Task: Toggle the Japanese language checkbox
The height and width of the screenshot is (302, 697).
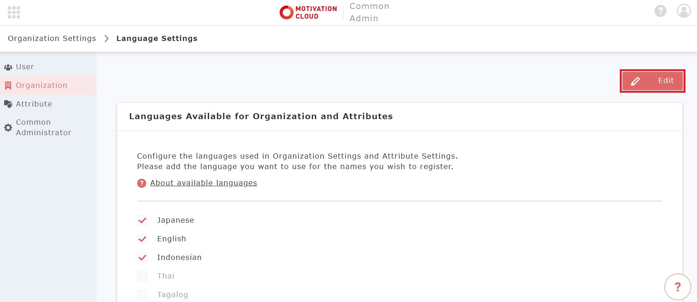Action: coord(142,220)
